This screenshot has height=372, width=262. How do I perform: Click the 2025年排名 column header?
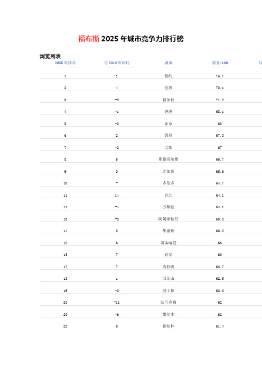(x=65, y=63)
